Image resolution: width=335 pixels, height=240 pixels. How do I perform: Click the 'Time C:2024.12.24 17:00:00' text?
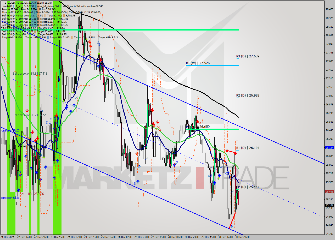coord(85,12)
